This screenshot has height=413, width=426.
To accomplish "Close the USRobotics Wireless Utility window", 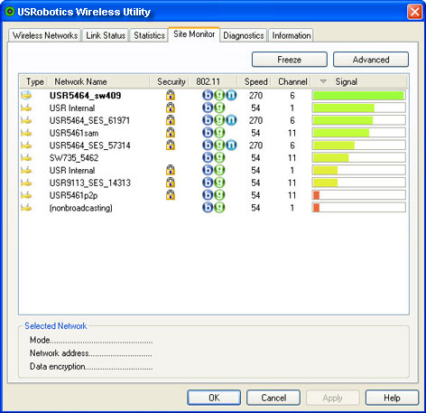I will (x=415, y=12).
